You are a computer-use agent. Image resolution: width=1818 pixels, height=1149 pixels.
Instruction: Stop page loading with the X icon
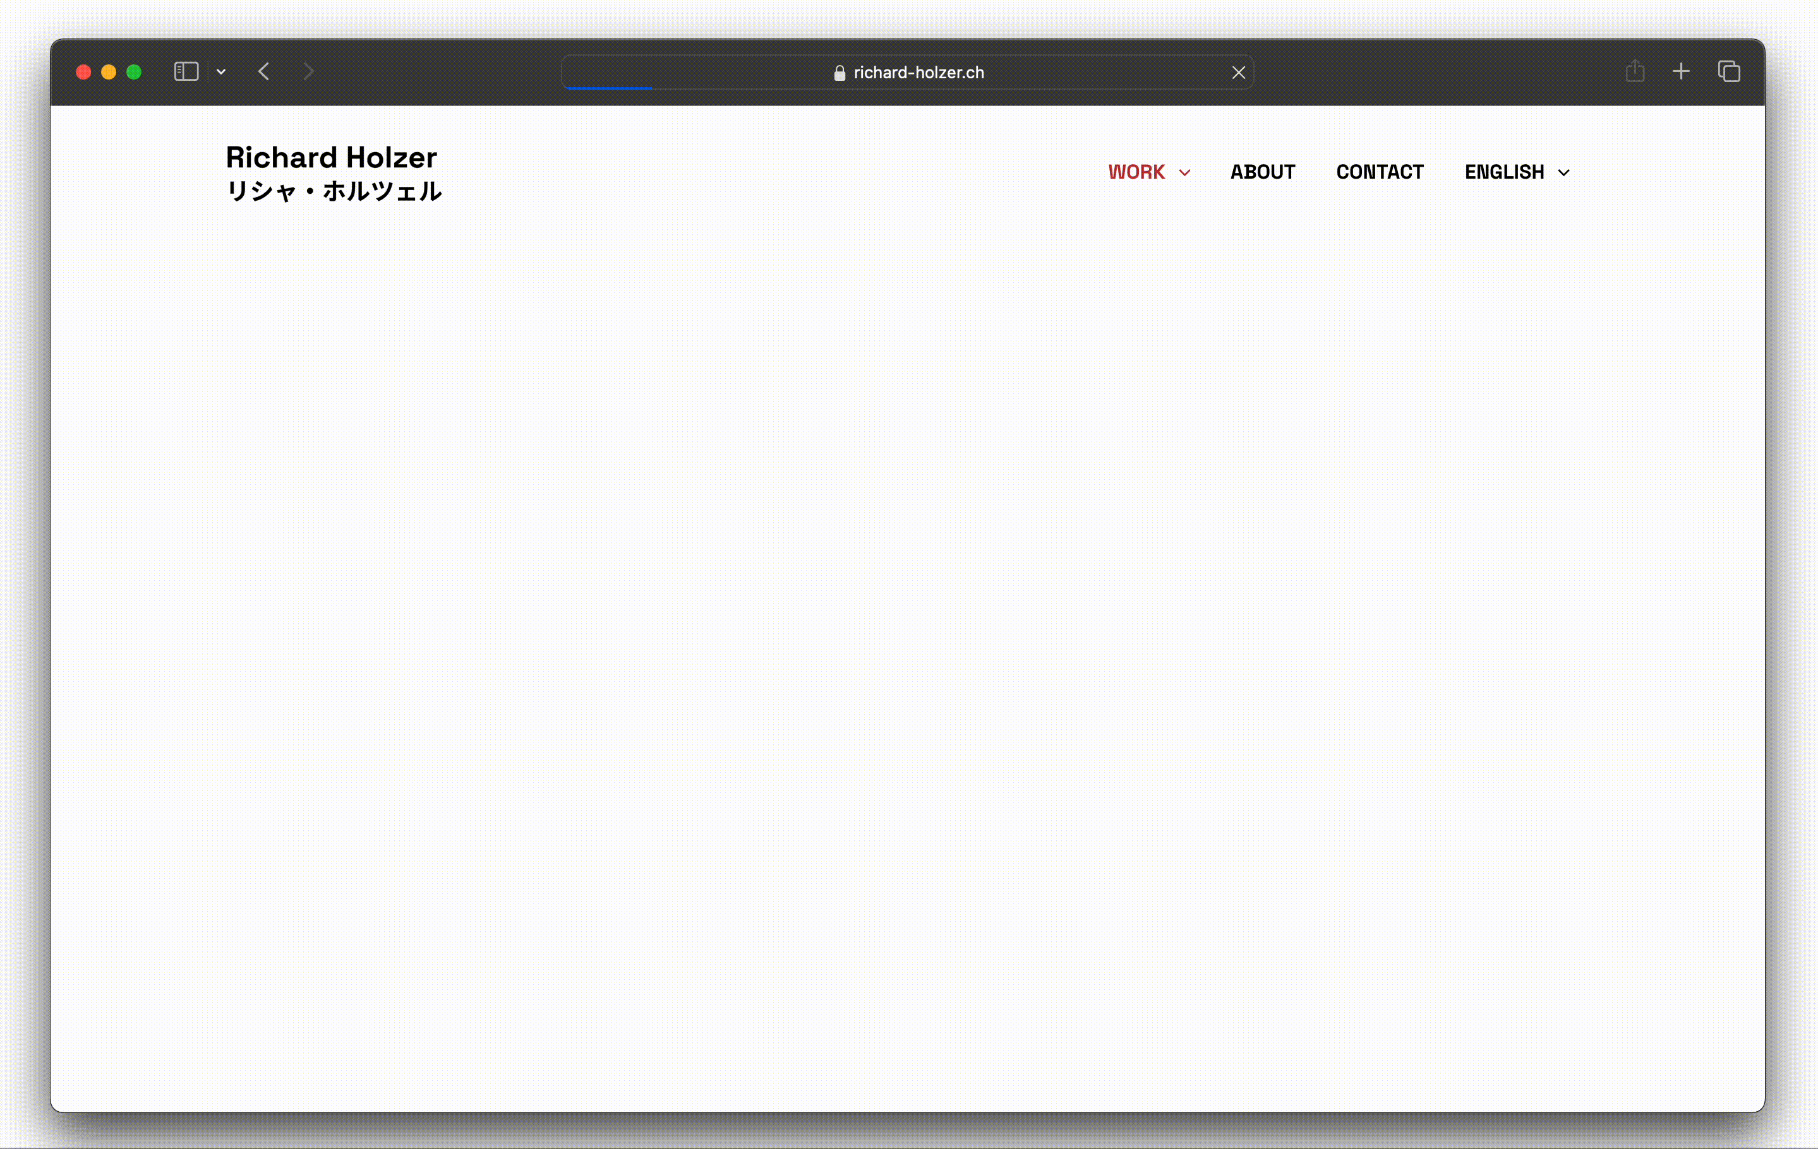click(1238, 73)
